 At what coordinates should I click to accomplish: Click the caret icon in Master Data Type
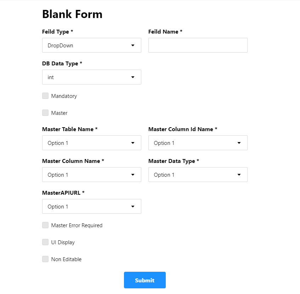(x=239, y=175)
